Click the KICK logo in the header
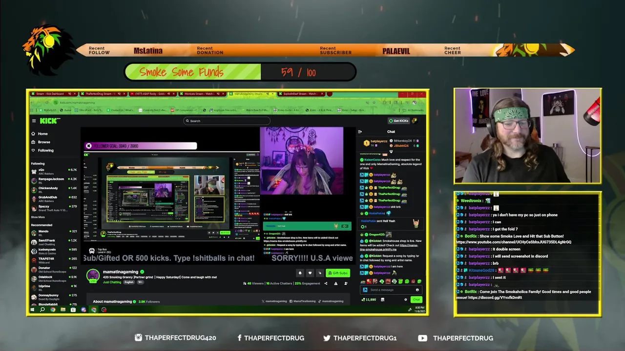The image size is (625, 351). point(49,121)
